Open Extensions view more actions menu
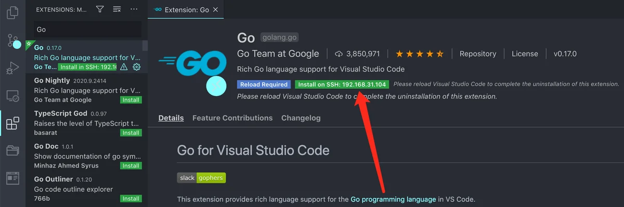The width and height of the screenshot is (624, 207). 134,9
